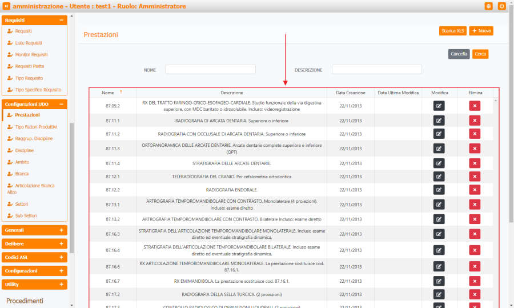Expand the Delibere section
Viewport: 514px width, 308px height.
pyautogui.click(x=61, y=243)
